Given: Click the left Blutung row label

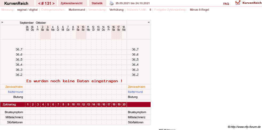Looking at the screenshot, I should [x=18, y=97].
